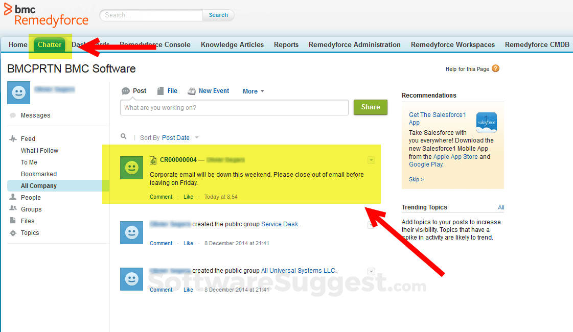Click the Salesforce1 app icon
The width and height of the screenshot is (573, 332).
pyautogui.click(x=487, y=123)
